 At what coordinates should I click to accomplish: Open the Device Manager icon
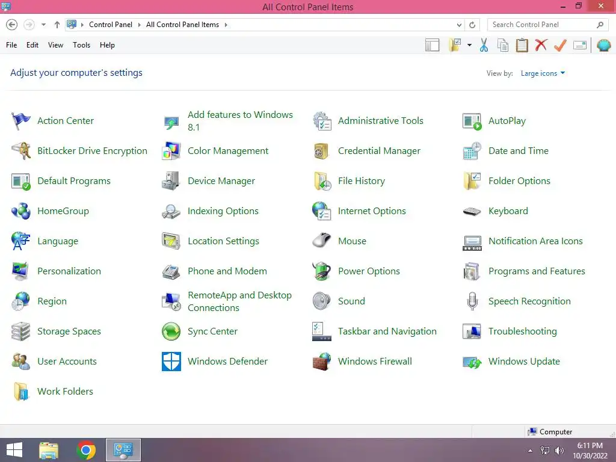coord(171,180)
